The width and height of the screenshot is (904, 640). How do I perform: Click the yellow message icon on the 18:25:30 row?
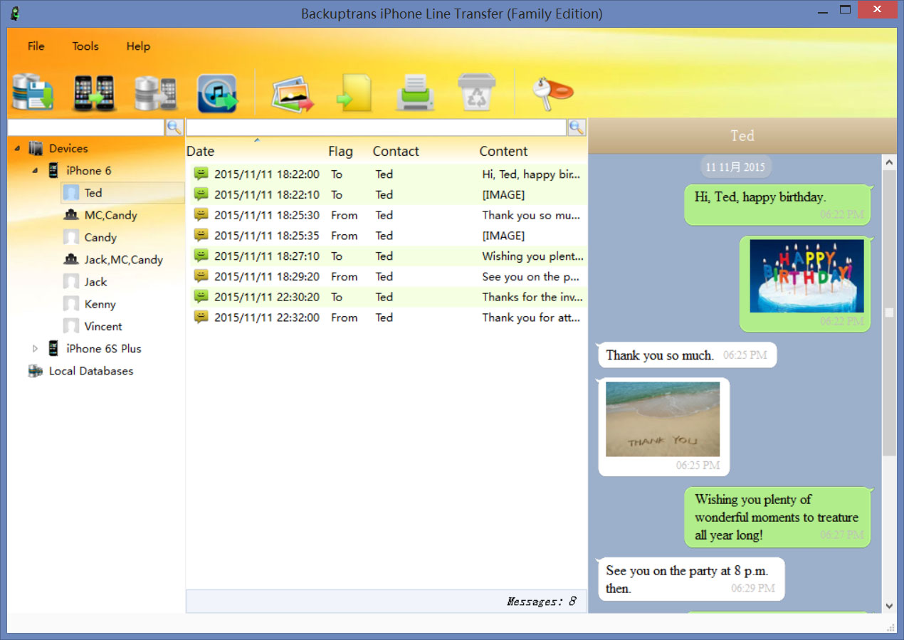(x=201, y=215)
